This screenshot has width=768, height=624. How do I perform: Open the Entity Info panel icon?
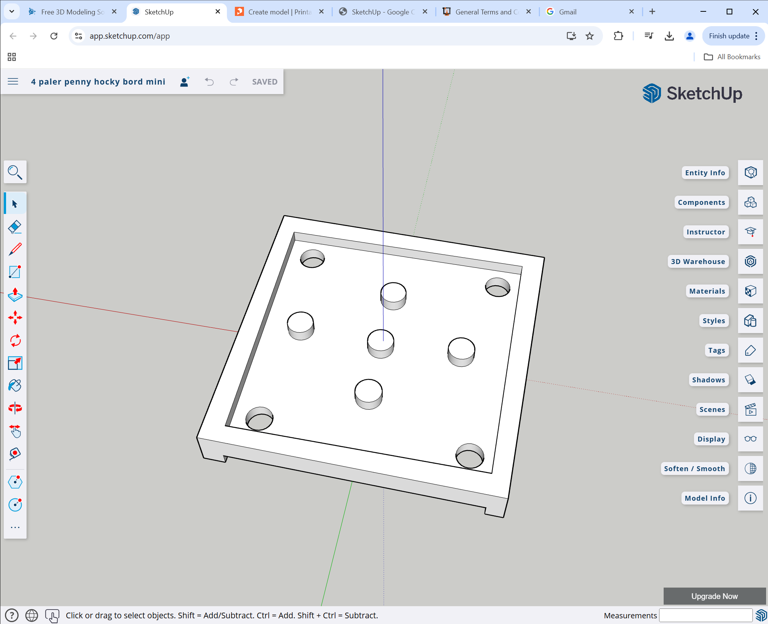point(751,173)
